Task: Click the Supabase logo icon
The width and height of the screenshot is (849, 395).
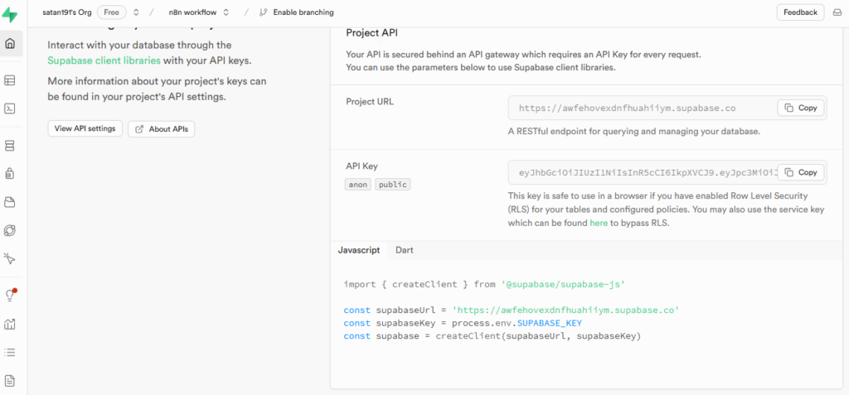Action: point(11,12)
